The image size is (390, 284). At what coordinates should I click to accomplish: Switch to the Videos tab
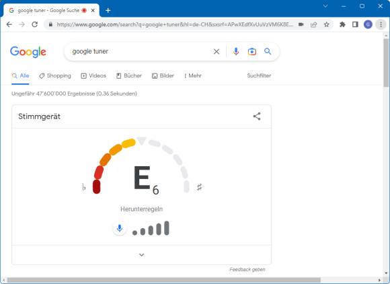tap(93, 75)
